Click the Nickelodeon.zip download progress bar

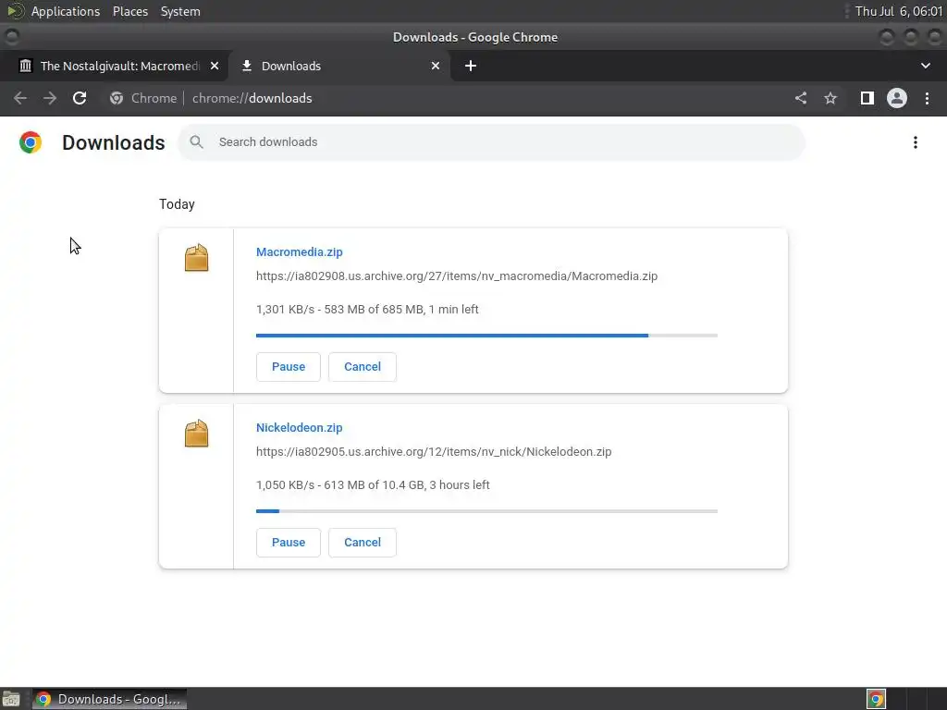click(486, 510)
